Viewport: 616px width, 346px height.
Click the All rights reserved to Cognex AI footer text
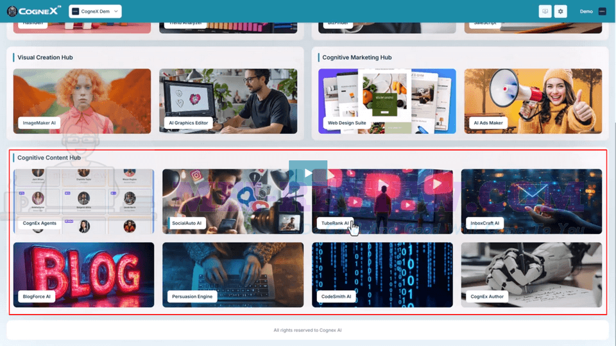[x=307, y=331]
